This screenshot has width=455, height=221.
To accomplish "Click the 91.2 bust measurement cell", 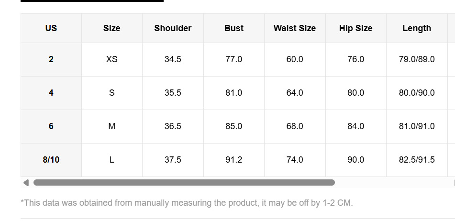I will point(234,160).
